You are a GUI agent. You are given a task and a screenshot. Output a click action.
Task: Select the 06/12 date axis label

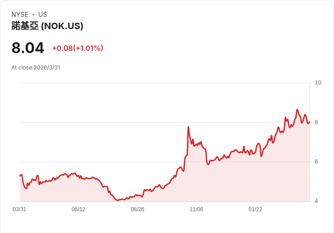click(x=79, y=209)
